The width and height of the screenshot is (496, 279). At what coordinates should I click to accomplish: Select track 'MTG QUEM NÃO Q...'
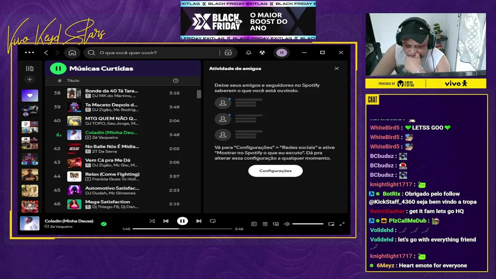(122, 121)
